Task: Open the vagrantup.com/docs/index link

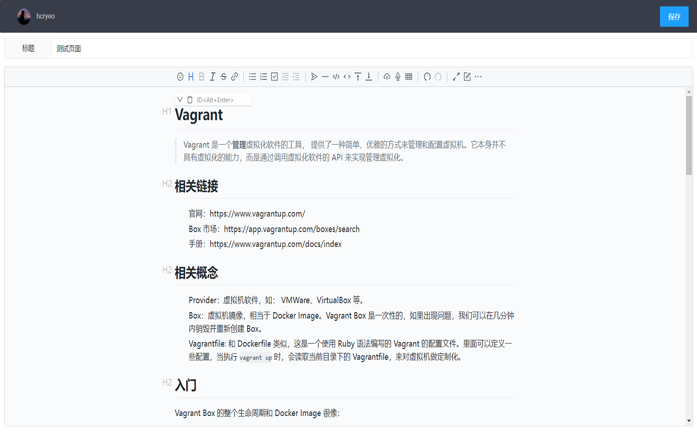Action: 276,244
